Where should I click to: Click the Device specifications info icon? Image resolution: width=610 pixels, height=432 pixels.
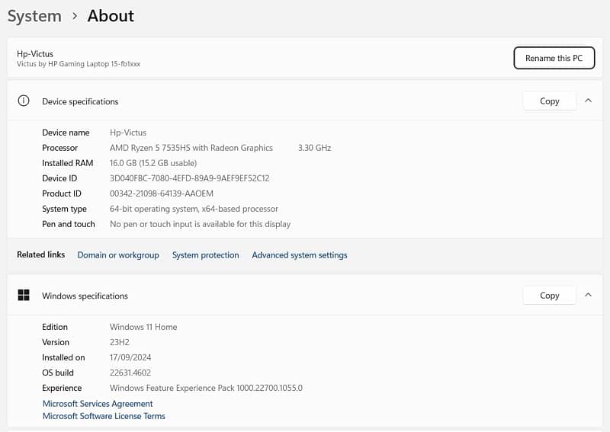click(x=24, y=101)
